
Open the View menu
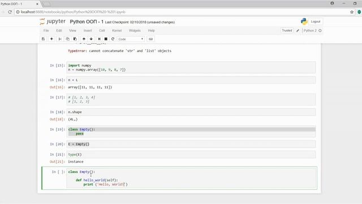pyautogui.click(x=72, y=31)
